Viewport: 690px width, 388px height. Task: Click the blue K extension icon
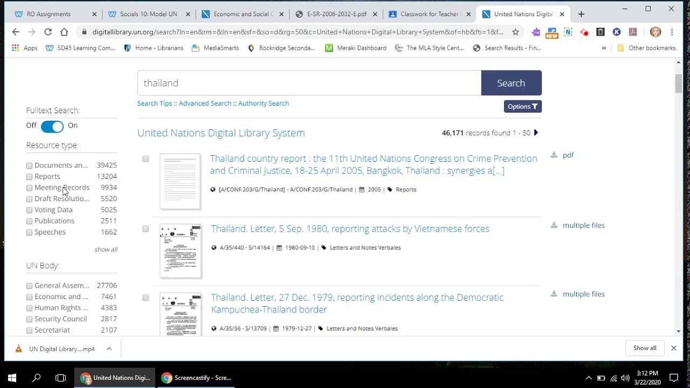point(617,32)
